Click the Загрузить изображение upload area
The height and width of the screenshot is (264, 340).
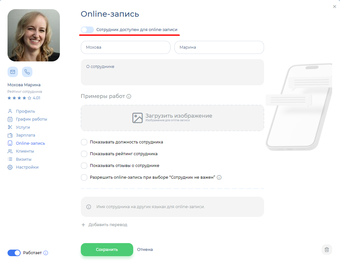(172, 118)
